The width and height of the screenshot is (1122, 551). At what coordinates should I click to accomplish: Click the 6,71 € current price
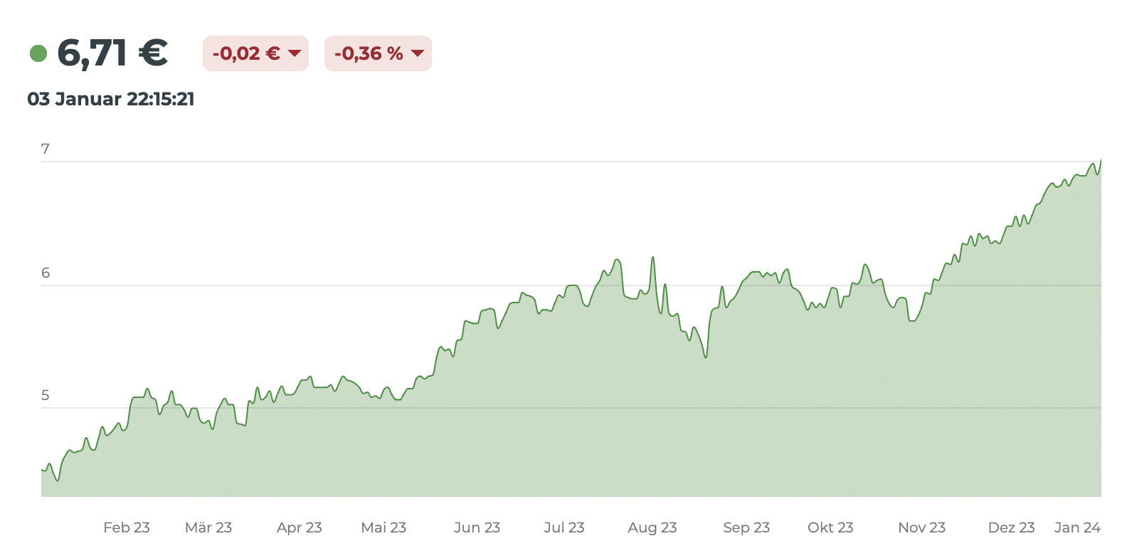(112, 53)
